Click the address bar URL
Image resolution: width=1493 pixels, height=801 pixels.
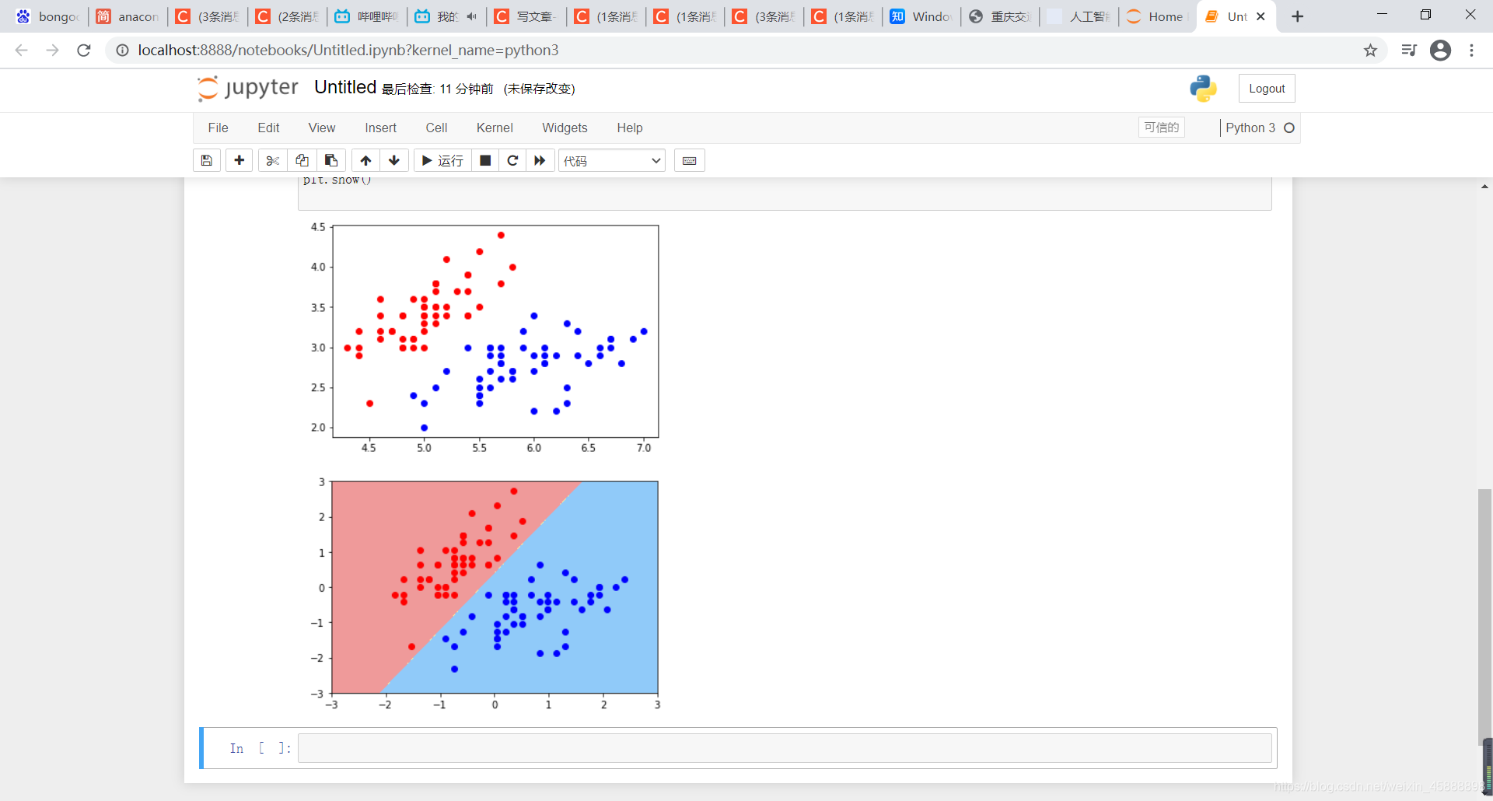pos(348,51)
